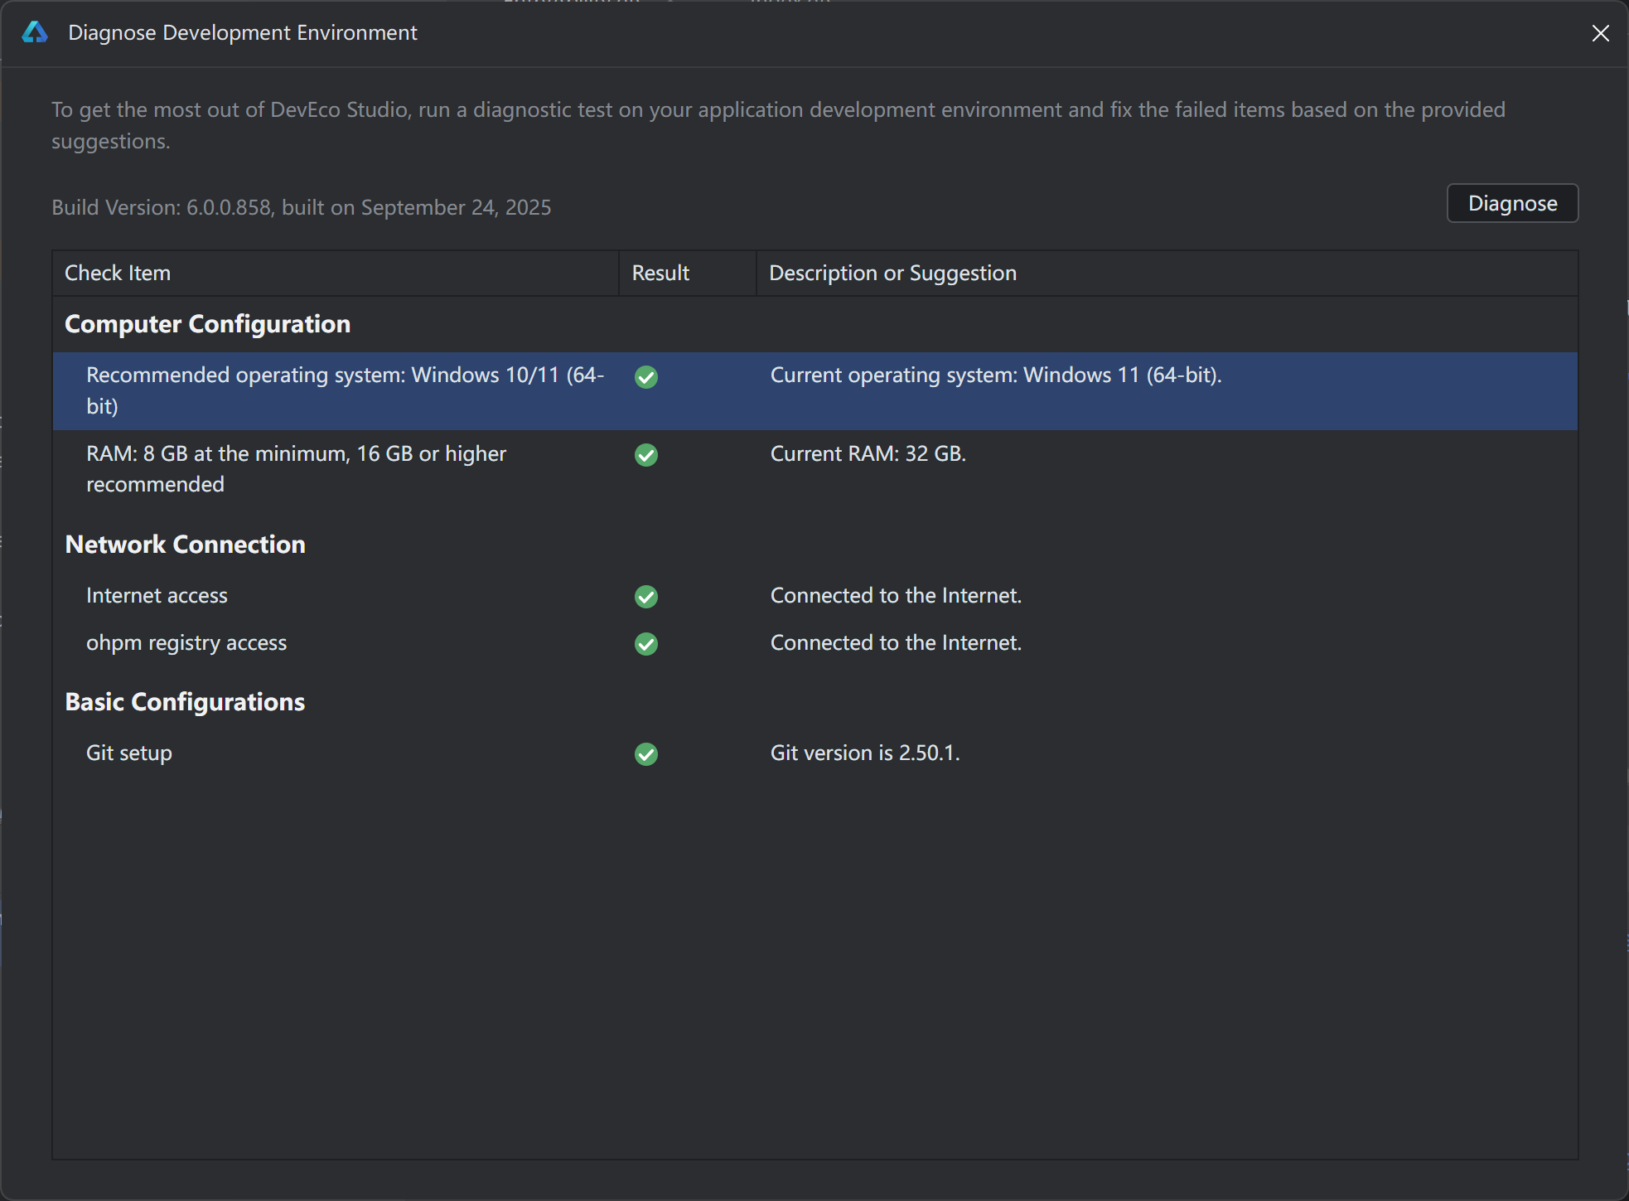This screenshot has height=1201, width=1629.
Task: Click the Description or Suggestion column header
Action: (892, 274)
